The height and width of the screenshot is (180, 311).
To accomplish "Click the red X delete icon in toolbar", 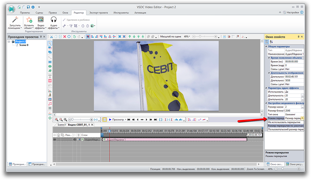I will point(65,37).
